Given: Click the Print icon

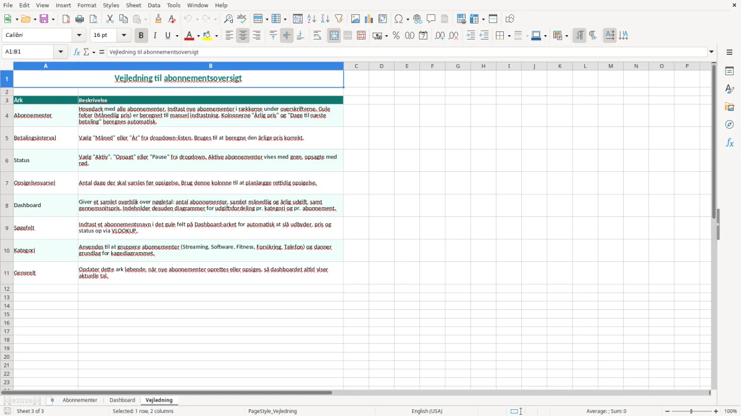Looking at the screenshot, I should pyautogui.click(x=80, y=19).
